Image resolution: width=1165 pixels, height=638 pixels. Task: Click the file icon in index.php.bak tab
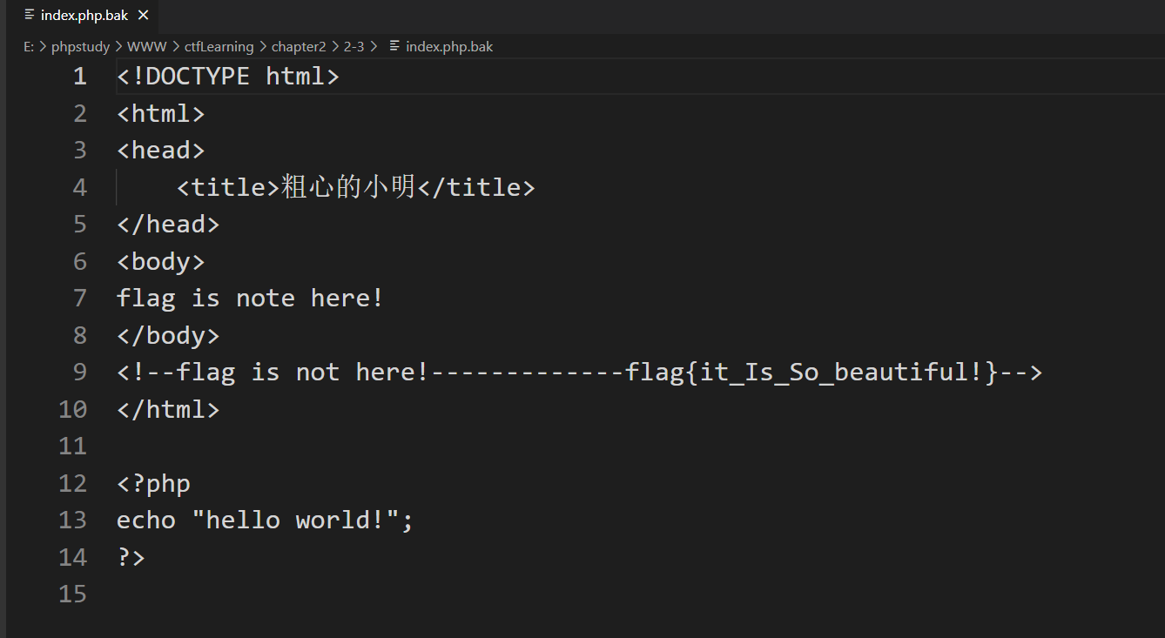(30, 15)
